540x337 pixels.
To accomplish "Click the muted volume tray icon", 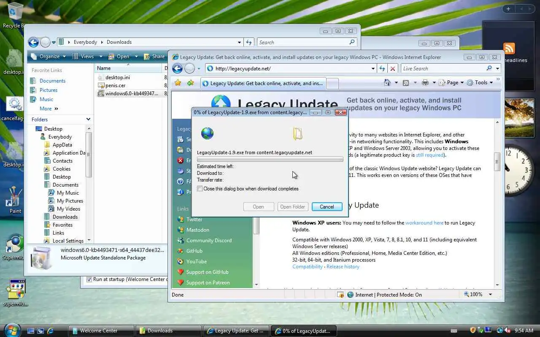I will coord(508,331).
